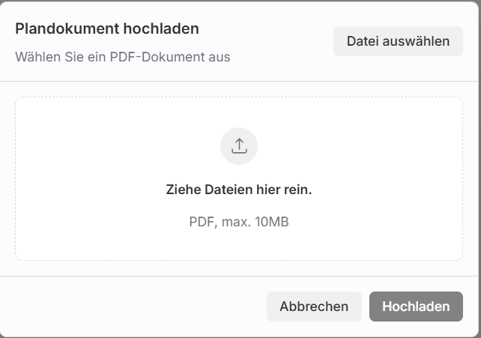This screenshot has height=338, width=481.
Task: Confirm upload with the Hochladen button
Action: click(416, 307)
